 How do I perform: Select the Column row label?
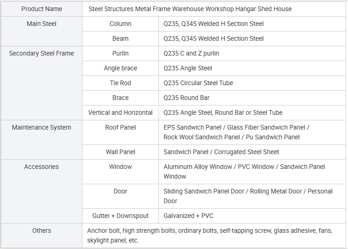tap(120, 24)
